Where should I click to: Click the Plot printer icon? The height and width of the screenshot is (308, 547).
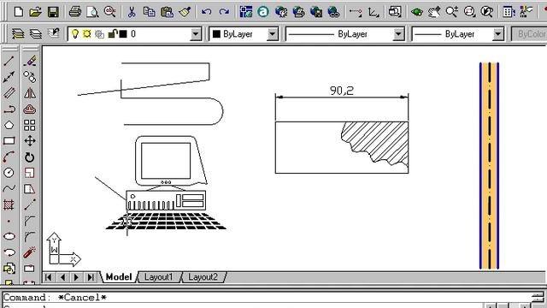(x=75, y=12)
